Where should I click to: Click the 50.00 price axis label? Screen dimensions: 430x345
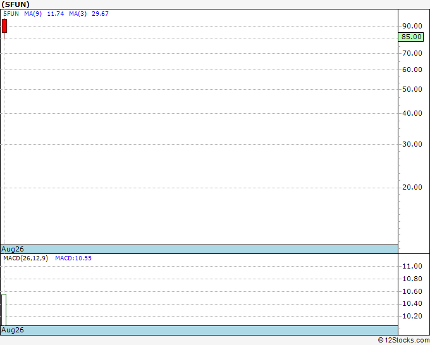point(412,89)
